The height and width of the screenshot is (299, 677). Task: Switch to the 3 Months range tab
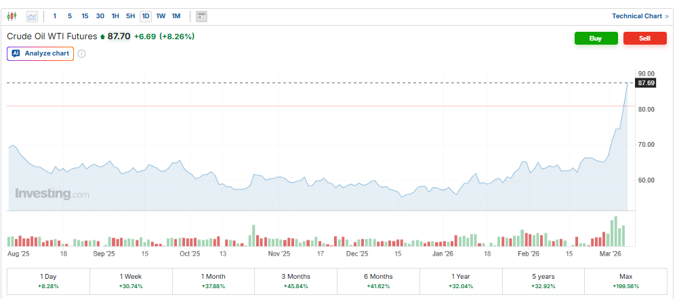[295, 280]
